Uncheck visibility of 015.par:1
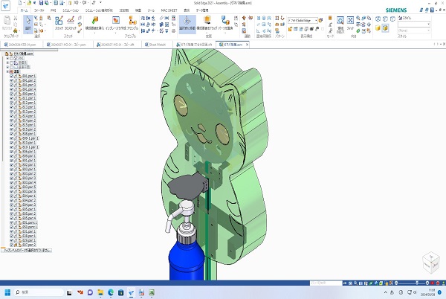Image resolution: width=446 pixels, height=299 pixels. (x=11, y=125)
